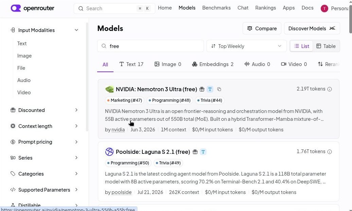Click the Context length chip icon

13,126
